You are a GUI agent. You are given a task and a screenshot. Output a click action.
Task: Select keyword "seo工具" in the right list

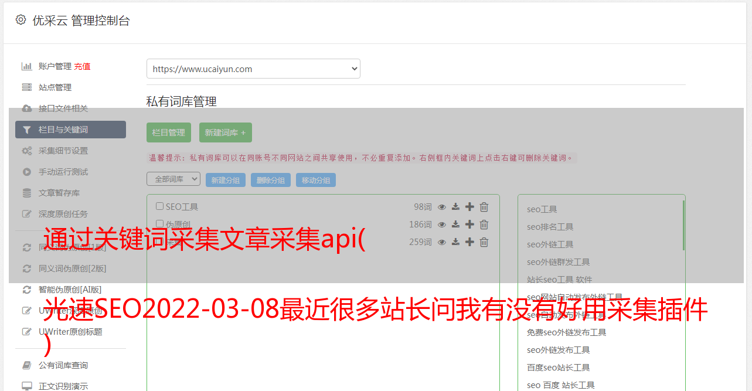542,209
